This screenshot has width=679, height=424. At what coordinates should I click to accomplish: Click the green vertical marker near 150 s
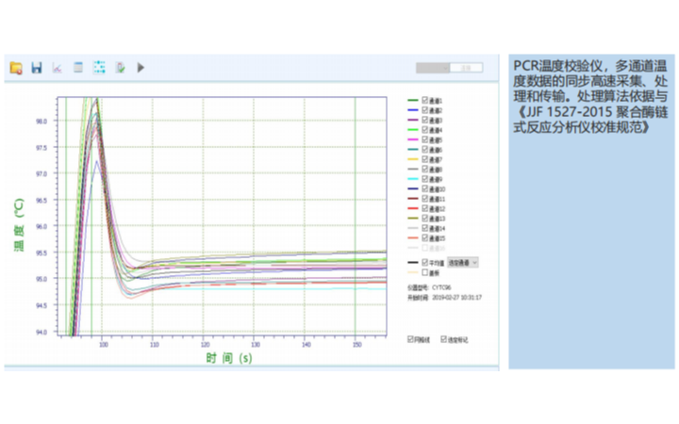point(356,217)
